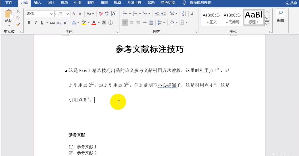Open the font dialog launcher
This screenshot has height=156, width=299.
(117, 32)
